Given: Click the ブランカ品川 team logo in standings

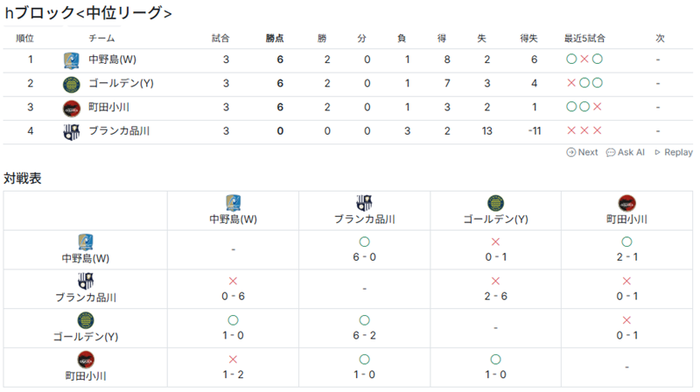Looking at the screenshot, I should [71, 131].
